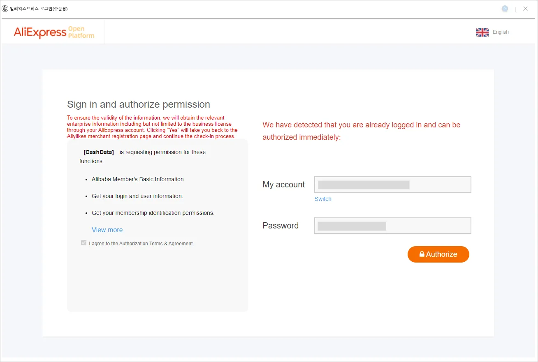Select Get your membership identification permissions item
This screenshot has width=538, height=362.
tap(153, 213)
